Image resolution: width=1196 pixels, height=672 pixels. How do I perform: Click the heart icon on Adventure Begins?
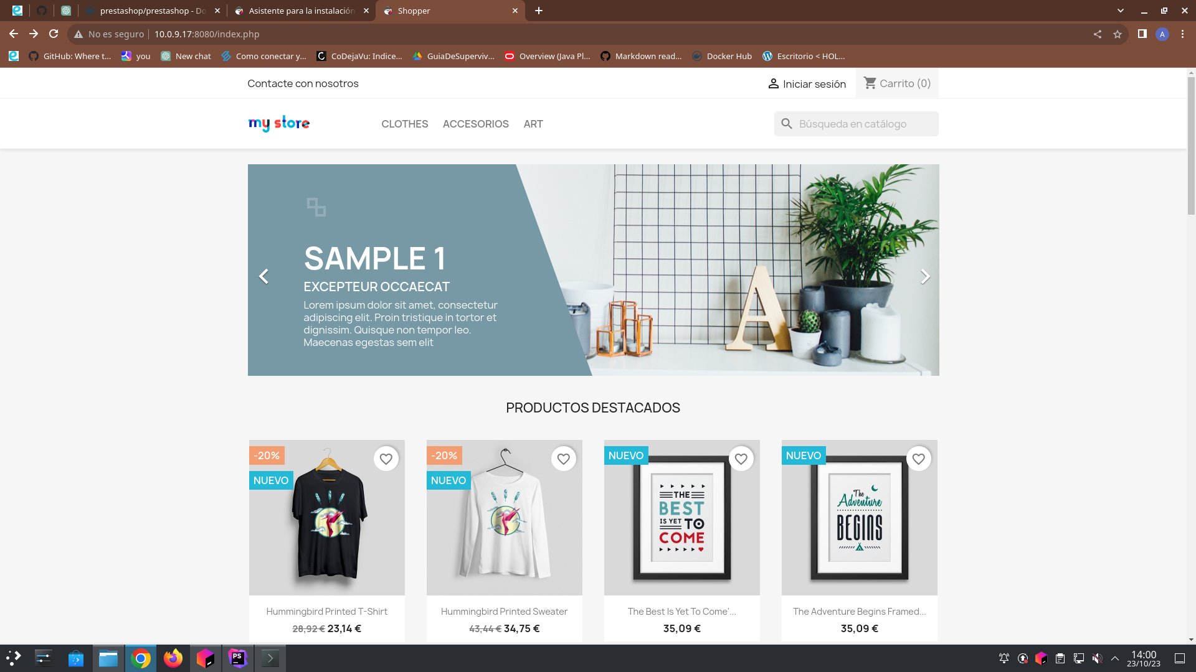(x=918, y=459)
